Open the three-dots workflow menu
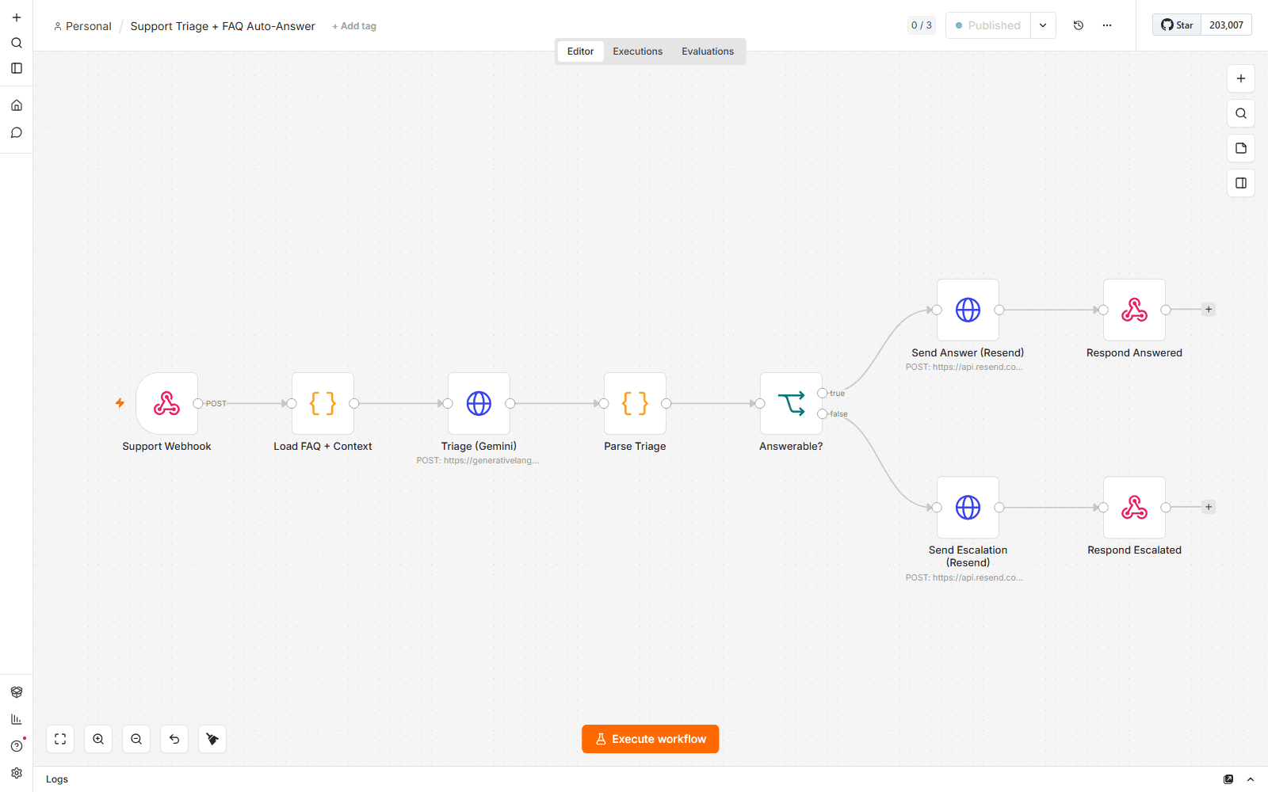Viewport: 1268px width, 792px height. [1107, 25]
